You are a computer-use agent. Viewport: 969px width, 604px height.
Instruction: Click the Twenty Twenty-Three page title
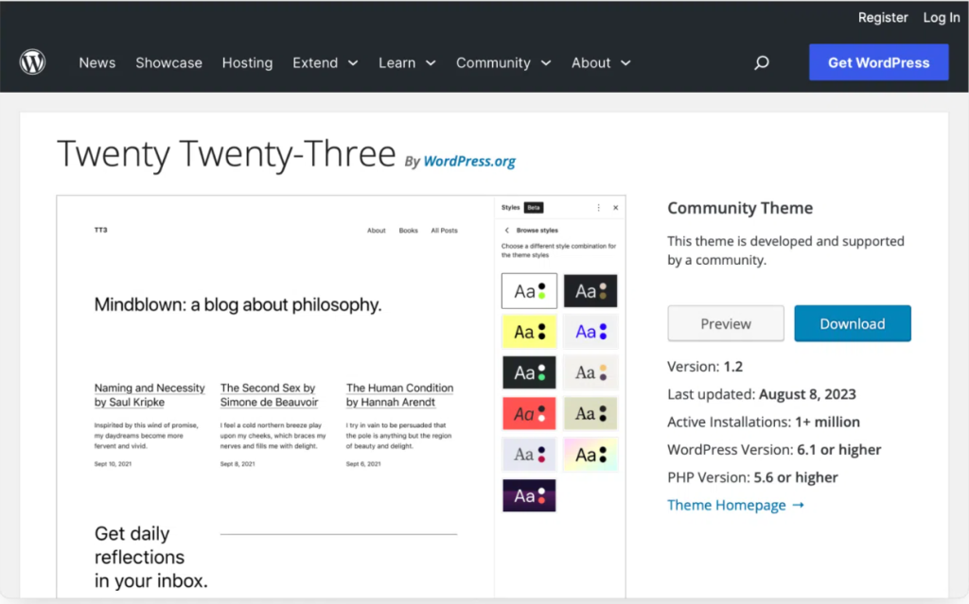226,153
